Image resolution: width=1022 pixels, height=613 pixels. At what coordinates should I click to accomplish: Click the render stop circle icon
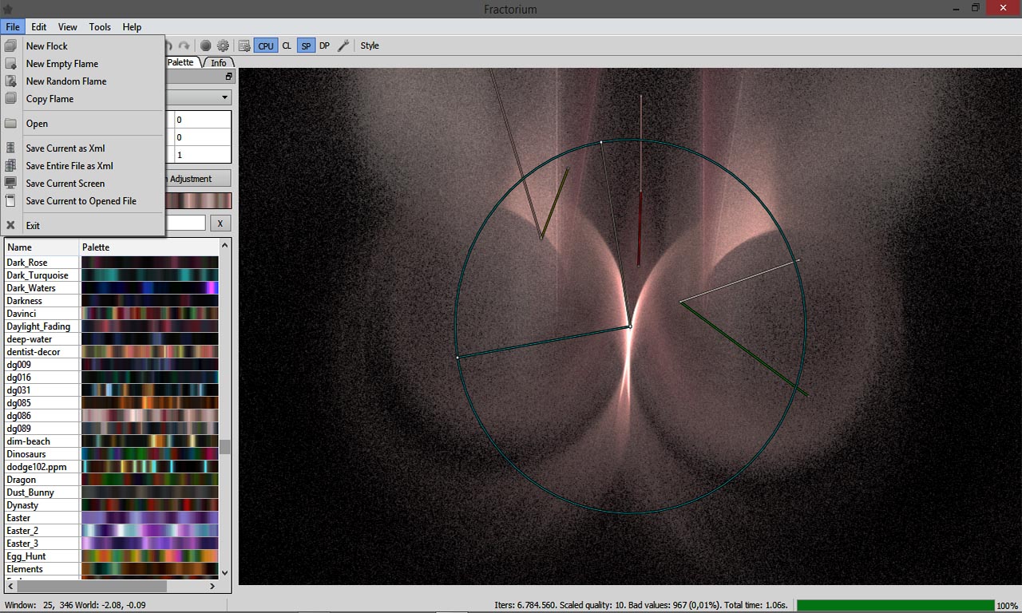pyautogui.click(x=205, y=46)
